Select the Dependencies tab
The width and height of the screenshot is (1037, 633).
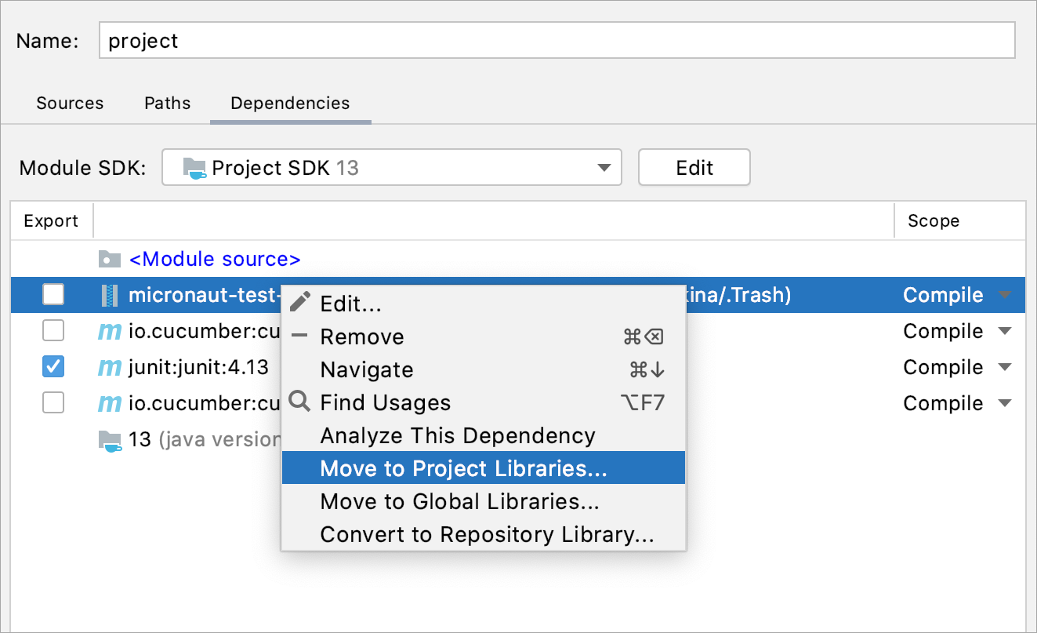pos(290,103)
